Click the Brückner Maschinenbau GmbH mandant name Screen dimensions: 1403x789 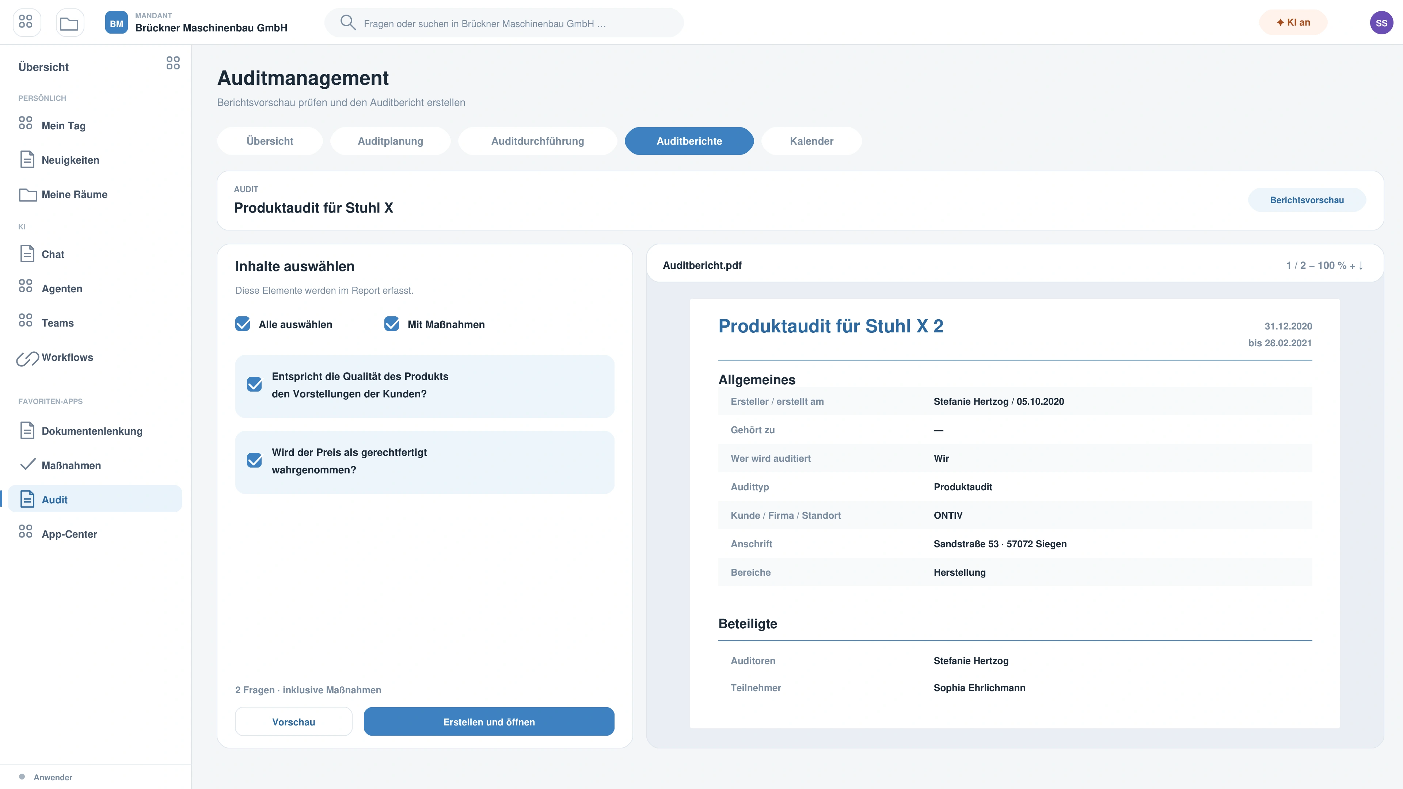[211, 28]
